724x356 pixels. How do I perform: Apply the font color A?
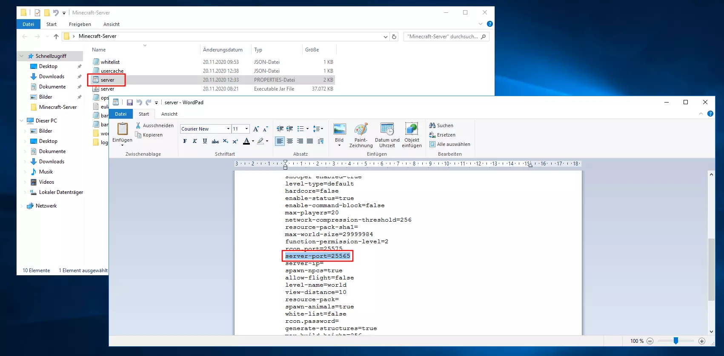[246, 141]
